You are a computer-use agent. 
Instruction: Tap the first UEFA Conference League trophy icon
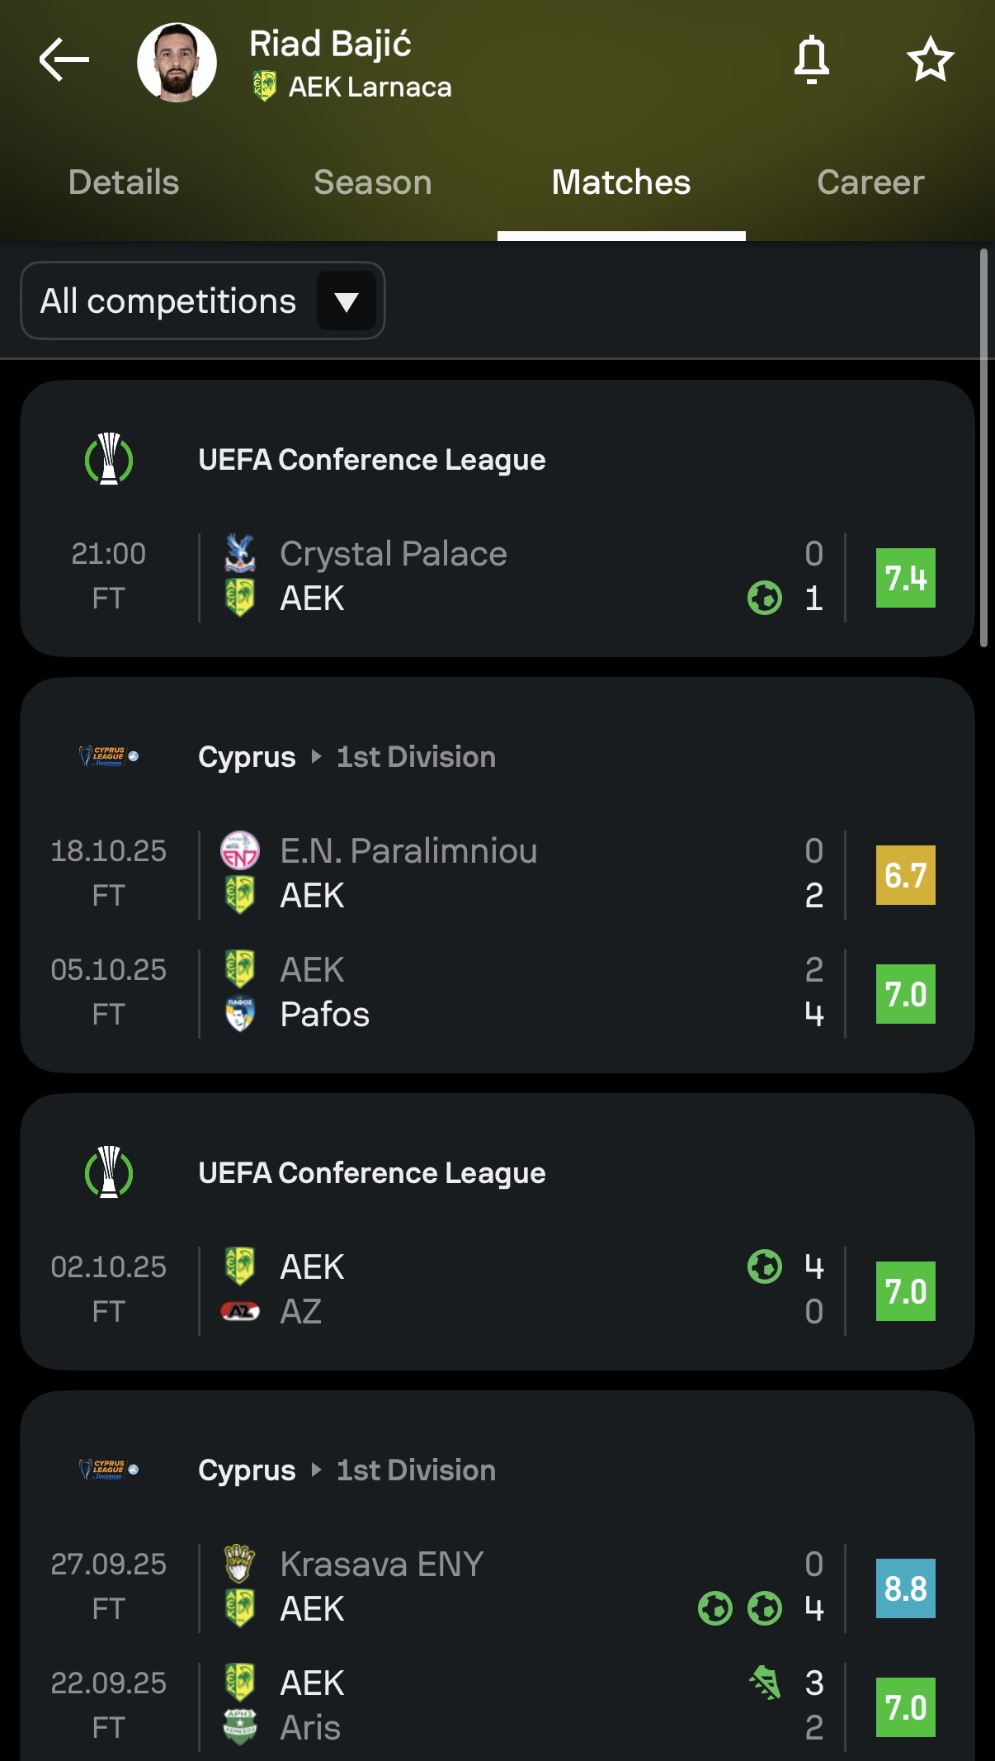(109, 459)
